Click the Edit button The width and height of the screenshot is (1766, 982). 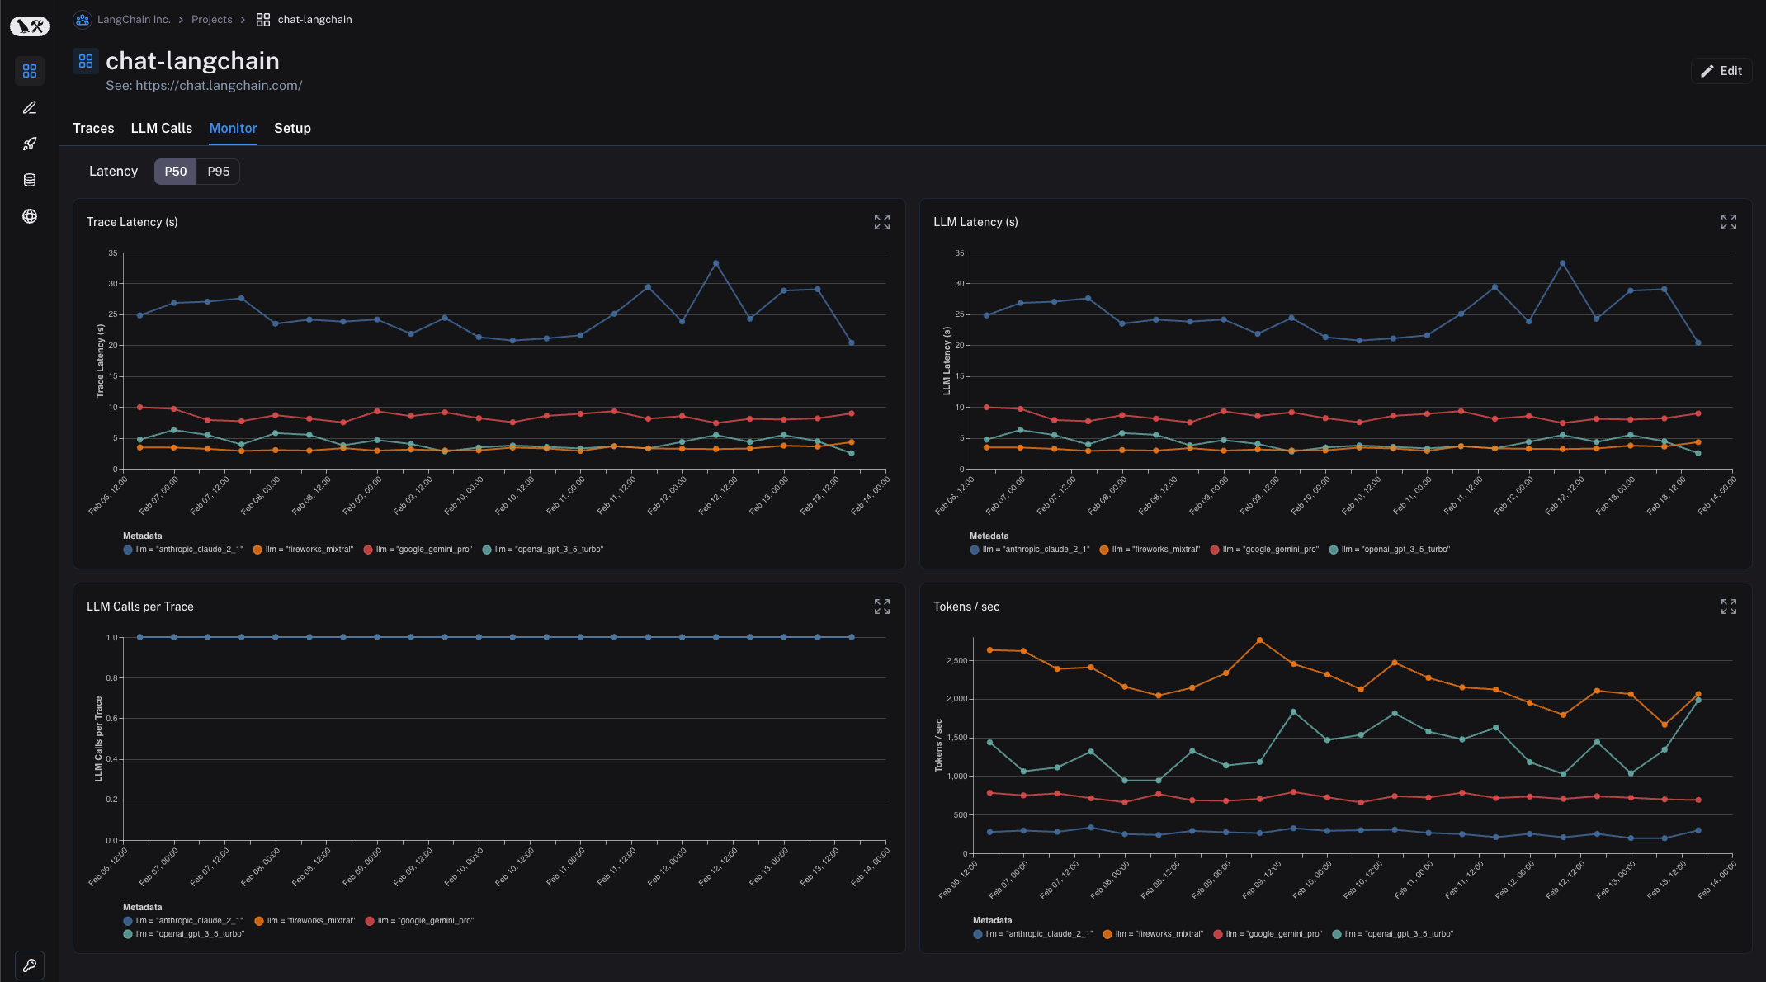[x=1721, y=70]
